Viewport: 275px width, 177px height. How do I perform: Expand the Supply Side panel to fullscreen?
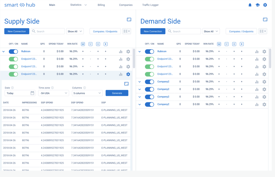[129, 20]
